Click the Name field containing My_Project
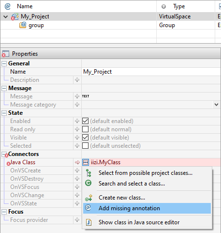 pyautogui.click(x=151, y=72)
